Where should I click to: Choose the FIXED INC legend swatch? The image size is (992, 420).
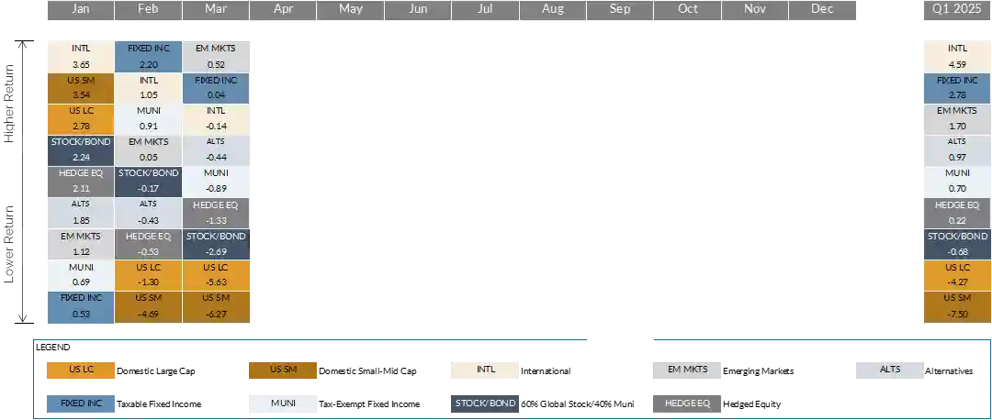click(81, 403)
